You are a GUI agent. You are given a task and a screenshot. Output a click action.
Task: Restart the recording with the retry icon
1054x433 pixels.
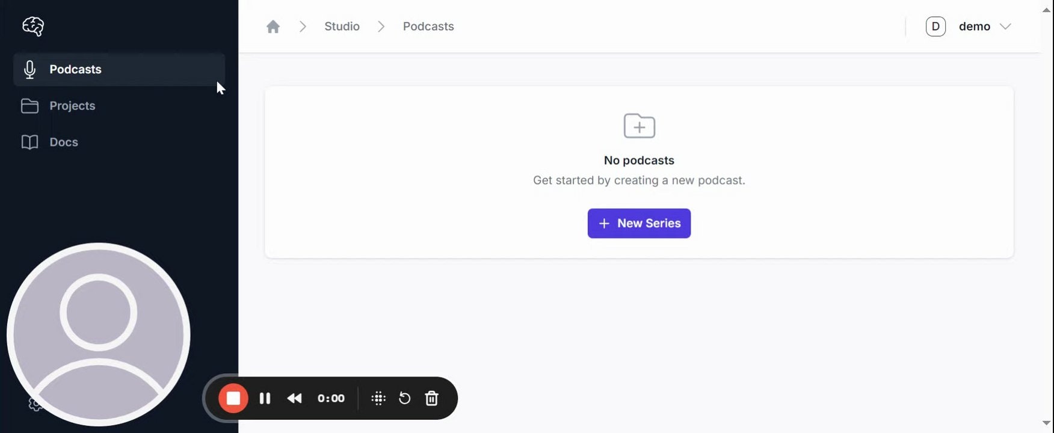[x=404, y=398]
